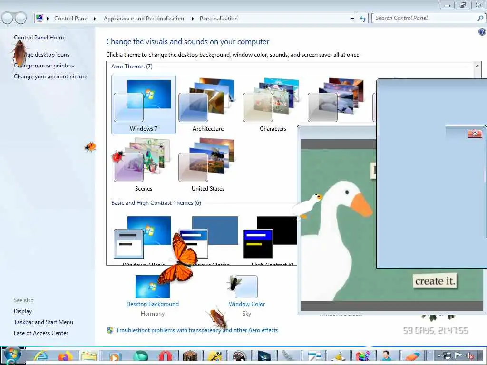487x365 pixels.
Task: Open Ease of Access Center link
Action: [41, 333]
